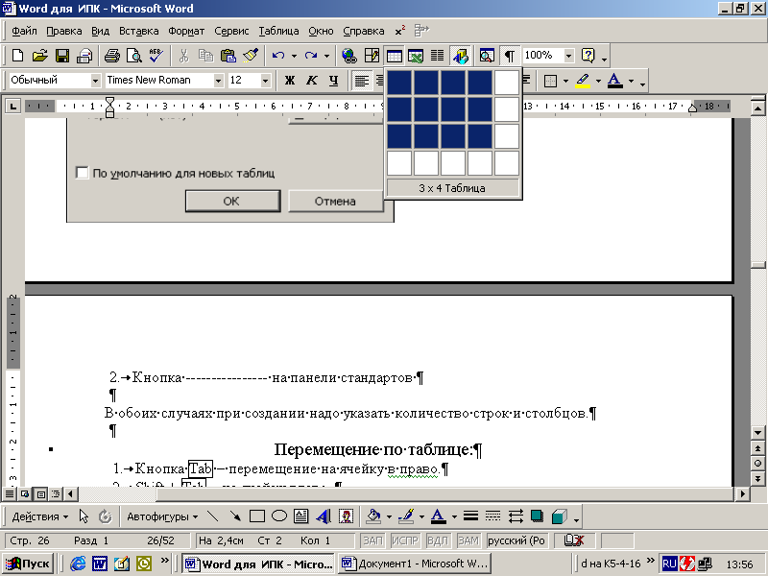This screenshot has width=768, height=576.
Task: Apply the font color button (red A)
Action: click(614, 81)
